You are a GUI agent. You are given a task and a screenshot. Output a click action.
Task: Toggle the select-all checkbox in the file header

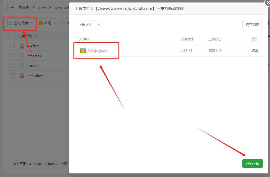pyautogui.click(x=12, y=36)
